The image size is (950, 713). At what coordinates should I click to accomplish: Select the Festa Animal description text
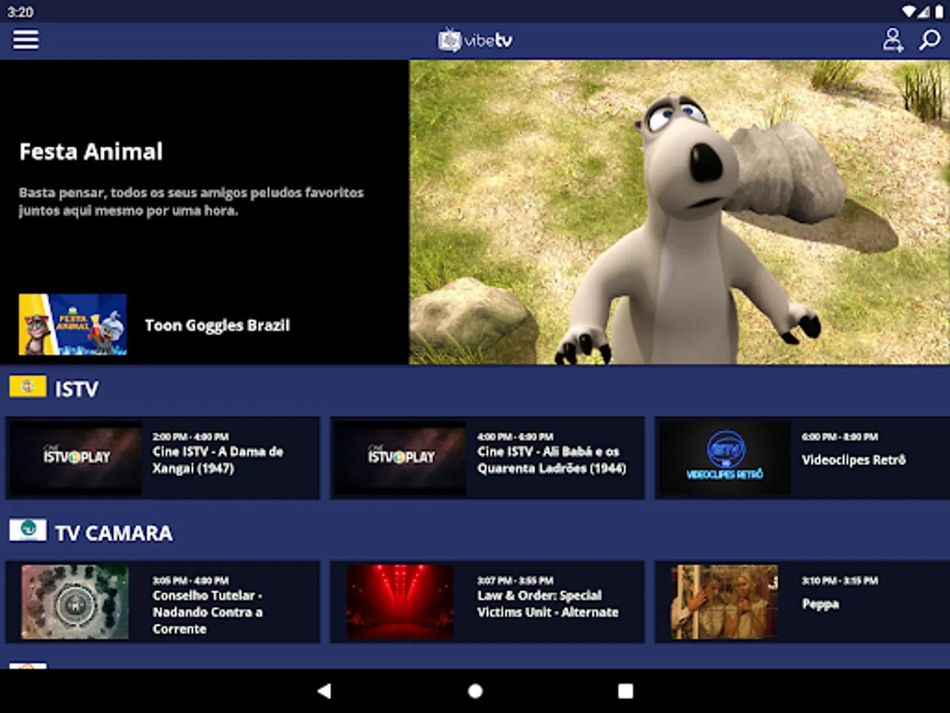tap(192, 202)
